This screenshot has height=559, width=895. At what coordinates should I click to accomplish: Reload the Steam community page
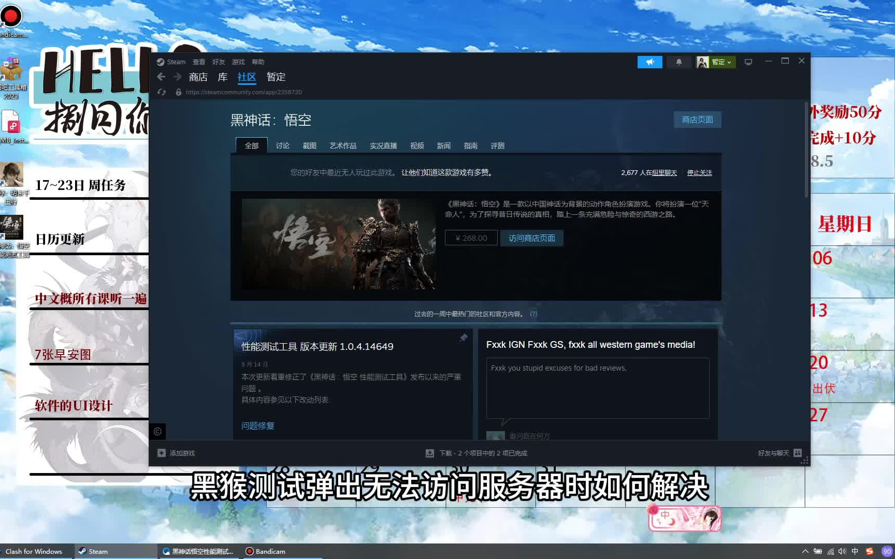pos(162,92)
